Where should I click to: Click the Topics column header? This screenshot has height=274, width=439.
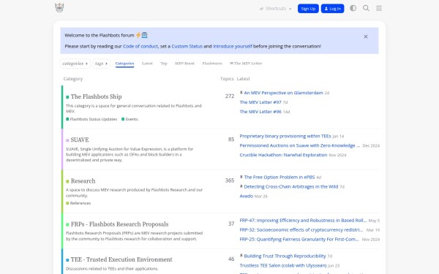227,79
